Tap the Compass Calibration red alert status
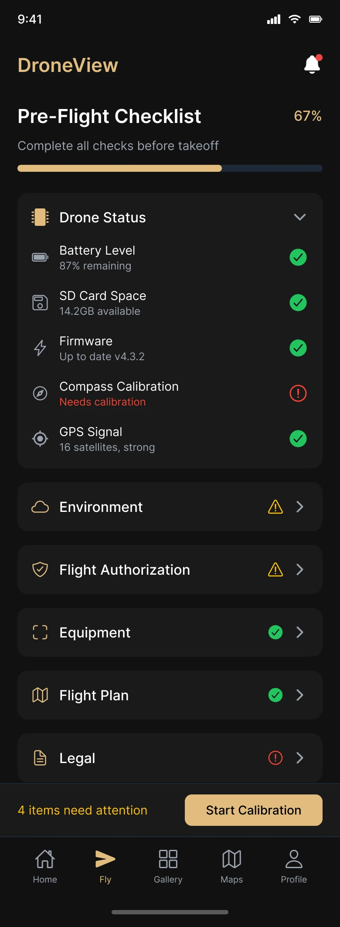Screen dimensions: 340x927 (x=298, y=393)
